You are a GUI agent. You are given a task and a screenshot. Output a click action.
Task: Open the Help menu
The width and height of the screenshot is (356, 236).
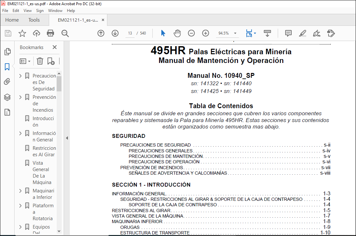click(x=71, y=11)
